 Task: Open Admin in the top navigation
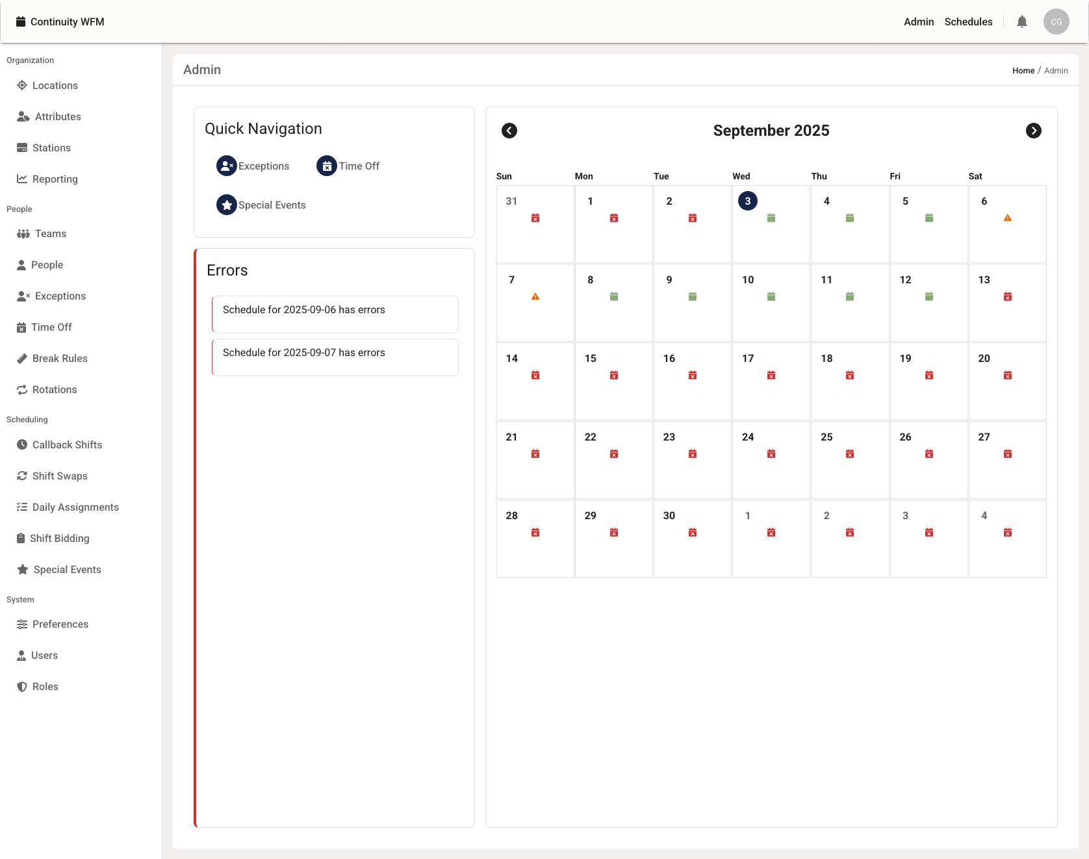[x=919, y=21]
